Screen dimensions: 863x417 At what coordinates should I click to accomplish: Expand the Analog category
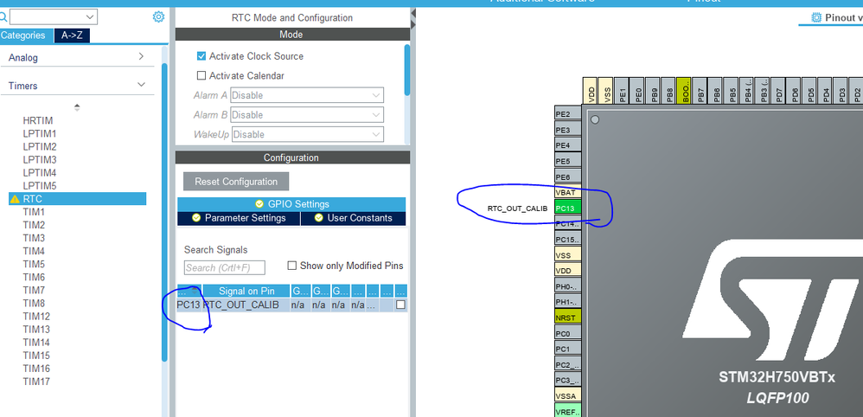(x=141, y=57)
